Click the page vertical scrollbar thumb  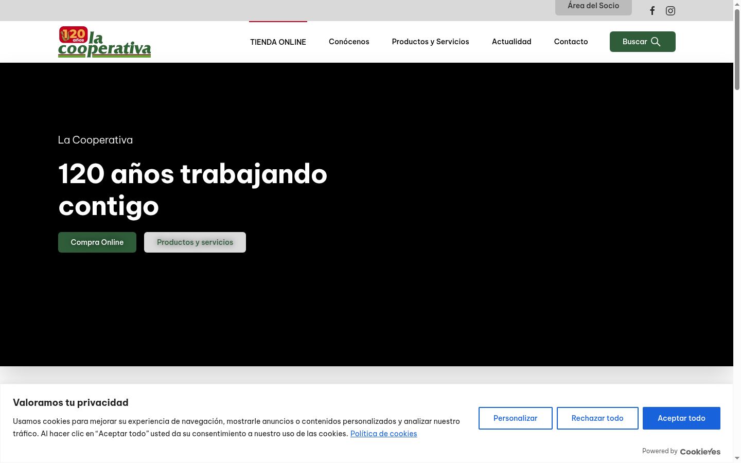pyautogui.click(x=737, y=50)
